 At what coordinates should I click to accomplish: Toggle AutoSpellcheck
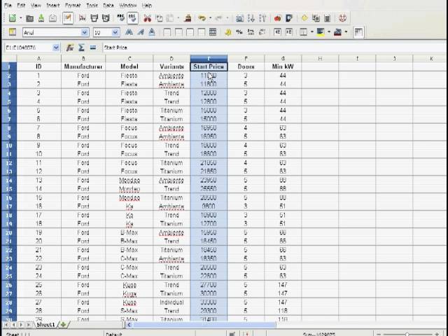[132, 18]
